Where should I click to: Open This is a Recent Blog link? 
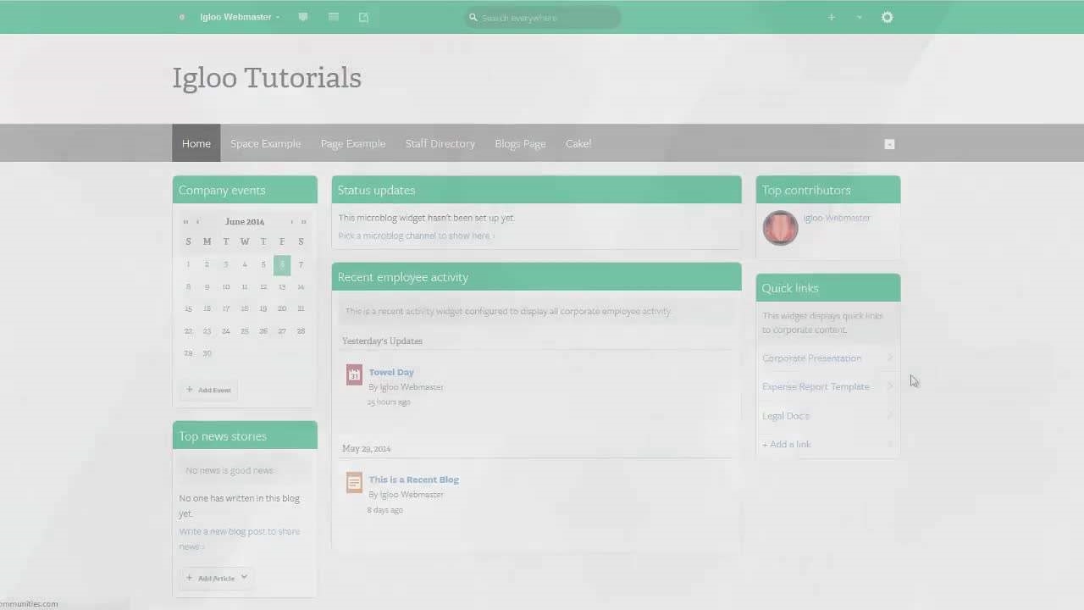[413, 480]
